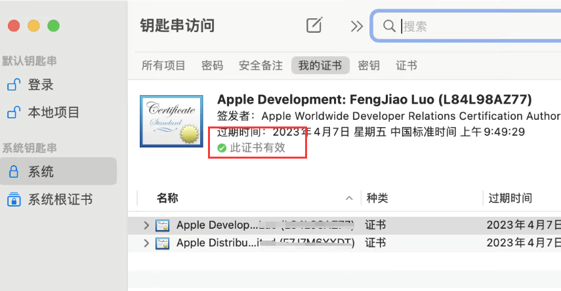The width and height of the screenshot is (561, 291).
Task: Click the 此证书有效 status text
Action: [258, 147]
